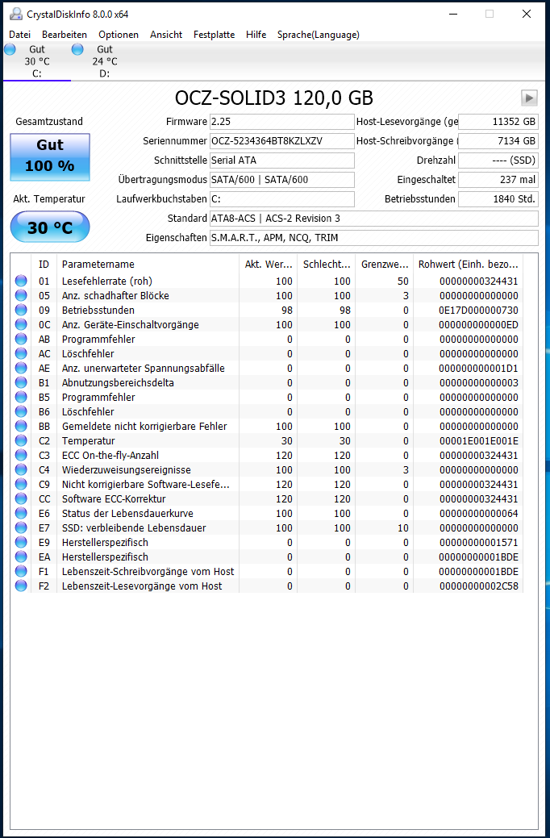This screenshot has height=838, width=550.
Task: Click the Betriebsstunden value 1840 Std.
Action: [498, 198]
